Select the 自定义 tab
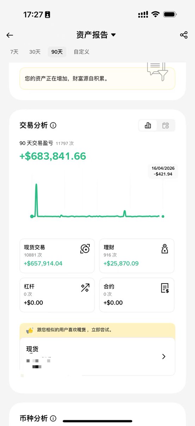Viewport: 195px width, 426px height. (81, 52)
